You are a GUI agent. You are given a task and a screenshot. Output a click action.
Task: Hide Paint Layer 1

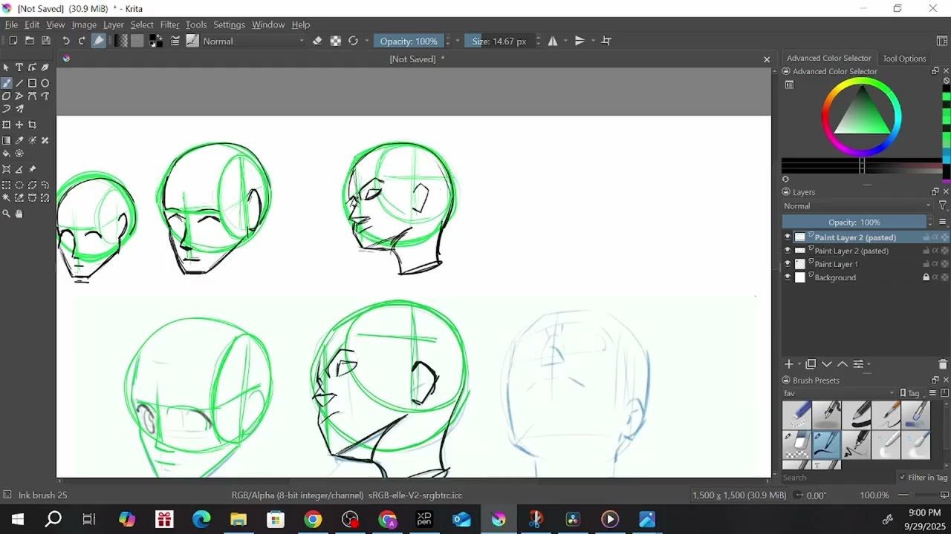click(788, 264)
